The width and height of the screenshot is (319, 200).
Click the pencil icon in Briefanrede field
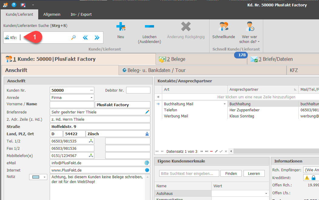click(x=147, y=112)
